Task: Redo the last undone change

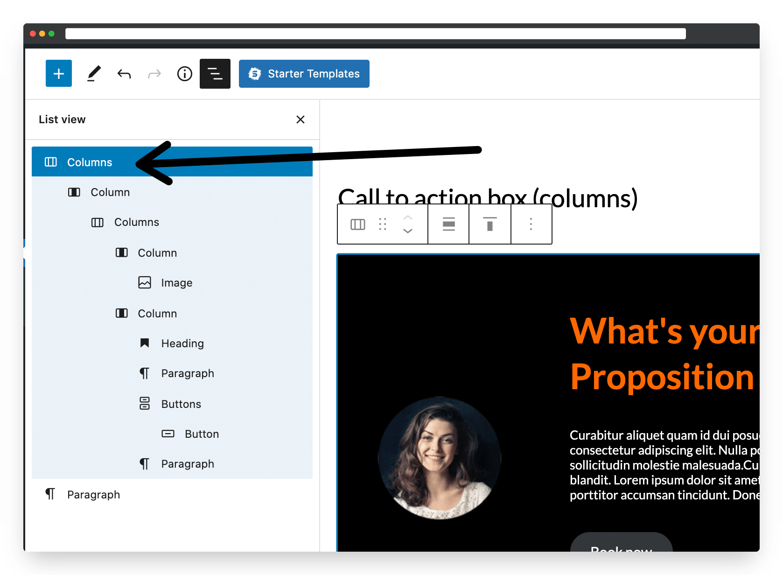Action: (x=154, y=74)
